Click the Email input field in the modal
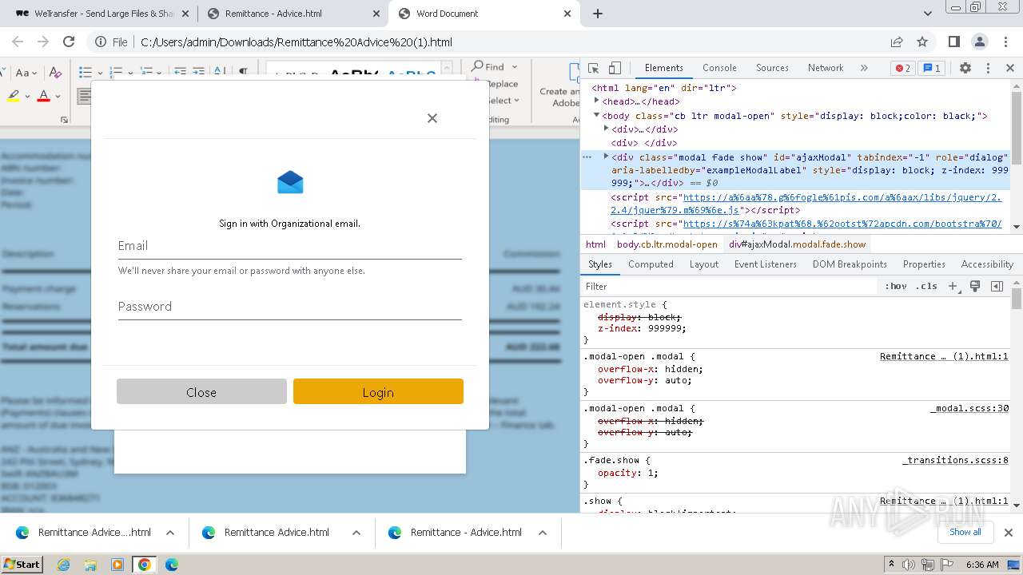Image resolution: width=1023 pixels, height=575 pixels. click(290, 247)
